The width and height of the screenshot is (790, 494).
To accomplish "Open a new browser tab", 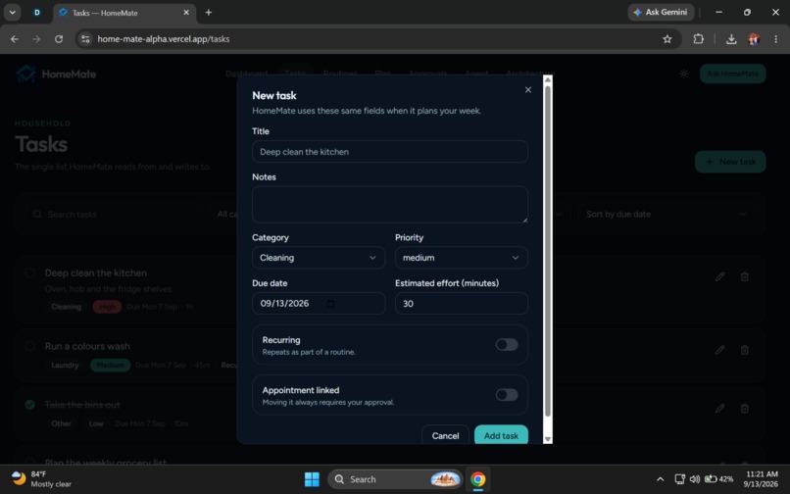I will (209, 13).
